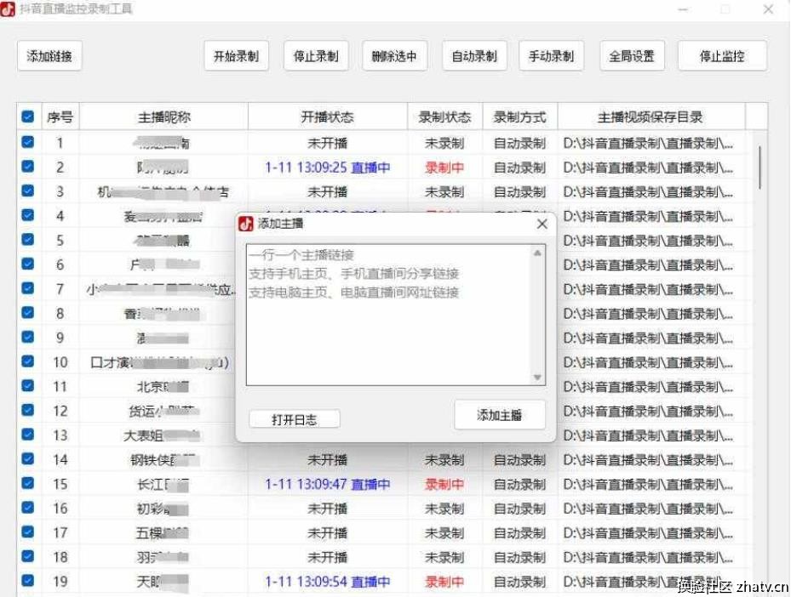Image resolution: width=791 pixels, height=597 pixels.
Task: Toggle checkbox for row 3
Action: pos(28,191)
